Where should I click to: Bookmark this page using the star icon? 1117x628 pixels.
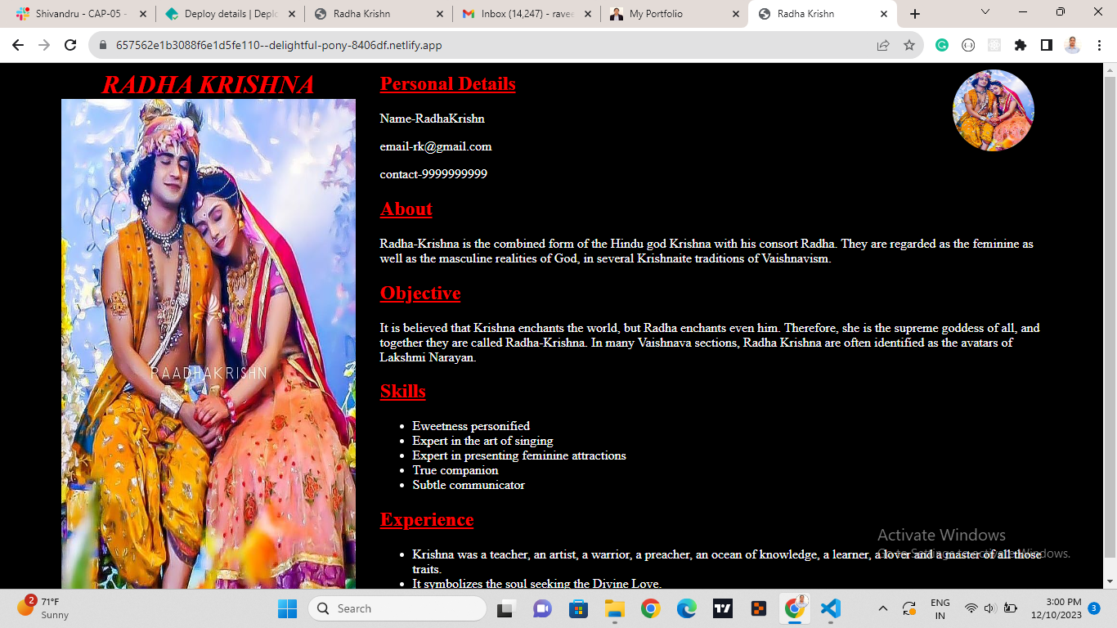[909, 45]
